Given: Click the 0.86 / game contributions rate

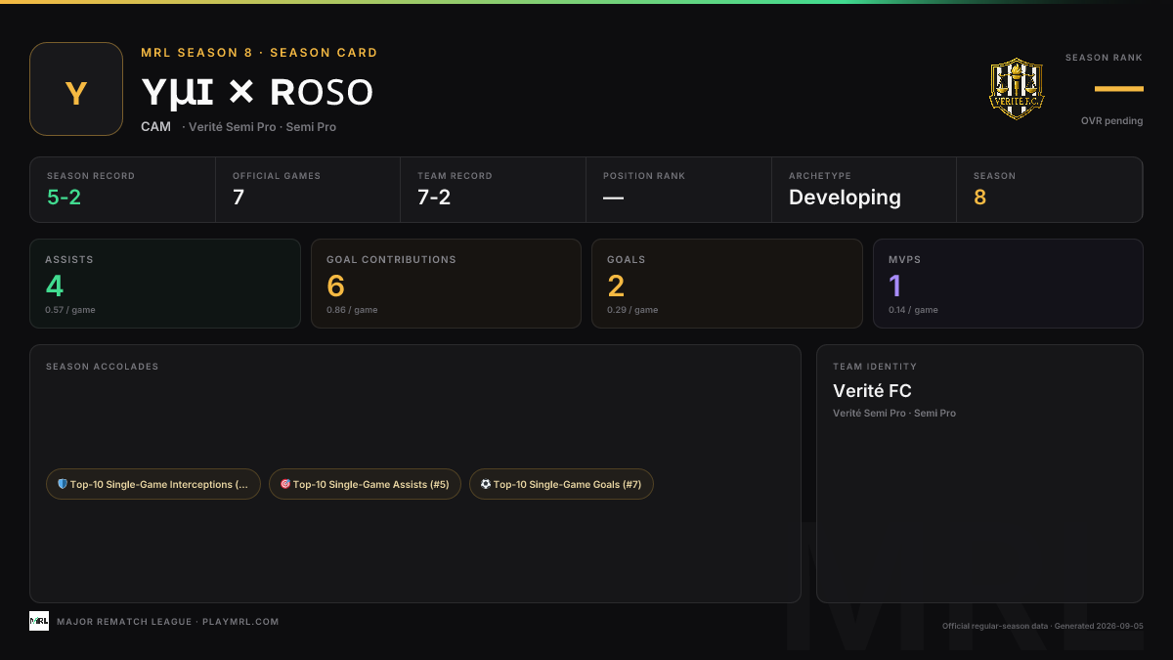Looking at the screenshot, I should pyautogui.click(x=352, y=310).
